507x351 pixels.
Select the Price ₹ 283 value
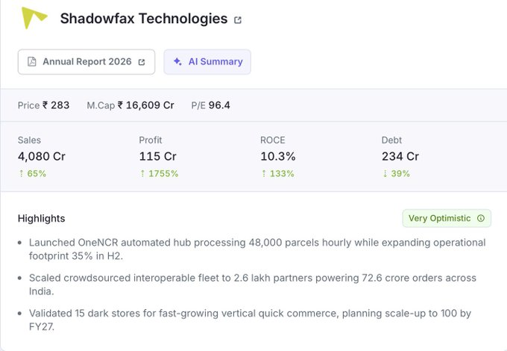point(44,105)
